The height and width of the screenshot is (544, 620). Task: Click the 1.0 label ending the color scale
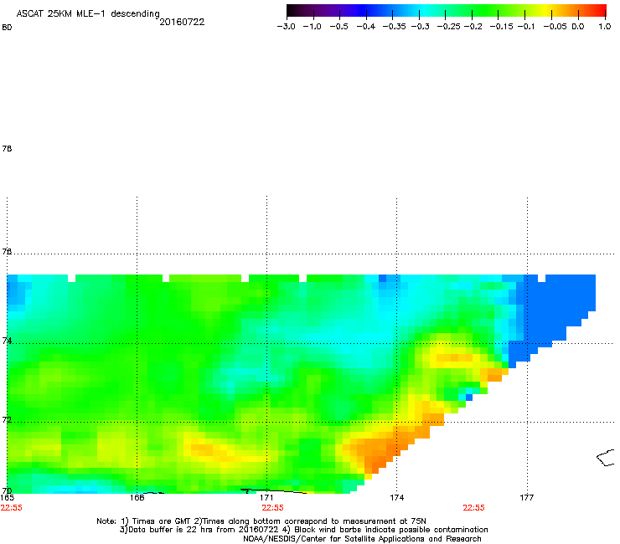605,27
